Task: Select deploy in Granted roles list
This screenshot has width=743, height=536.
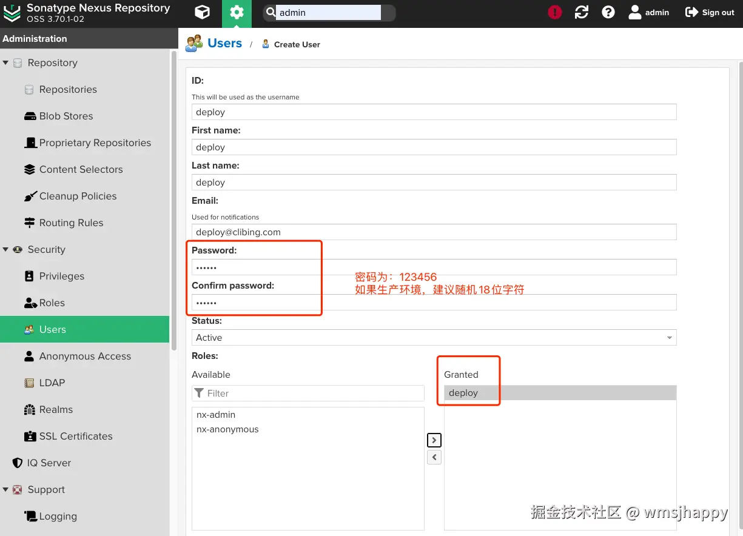Action: click(x=560, y=393)
